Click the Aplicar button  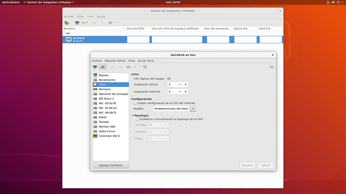[266, 165]
